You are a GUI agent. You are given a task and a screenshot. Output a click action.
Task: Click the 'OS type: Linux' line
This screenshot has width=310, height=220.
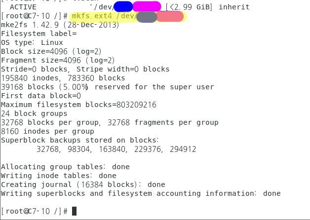[32, 42]
